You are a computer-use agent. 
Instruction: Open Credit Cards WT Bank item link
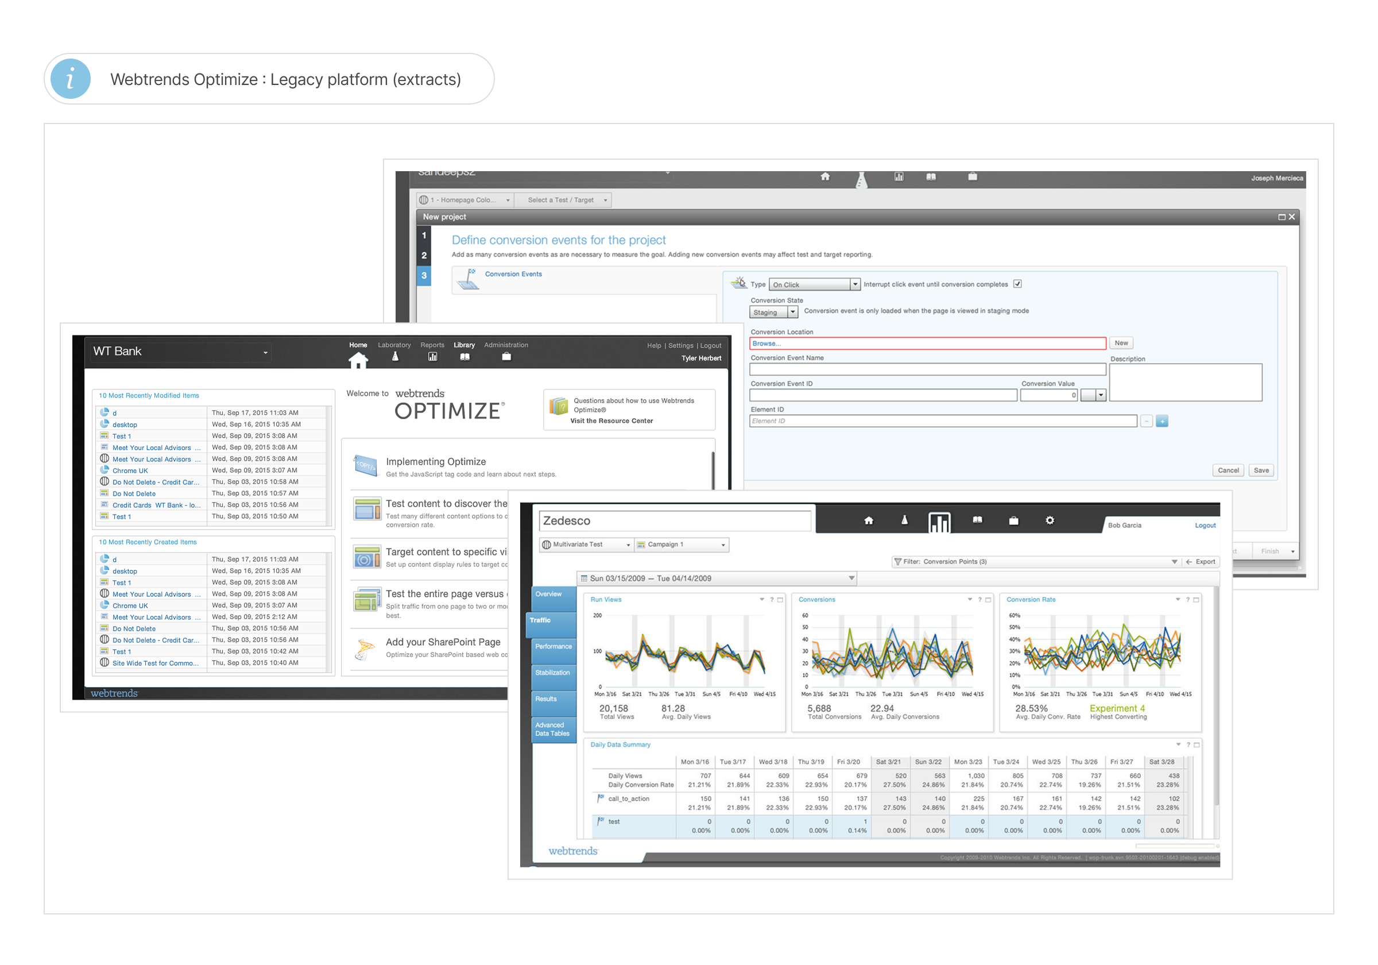point(156,505)
